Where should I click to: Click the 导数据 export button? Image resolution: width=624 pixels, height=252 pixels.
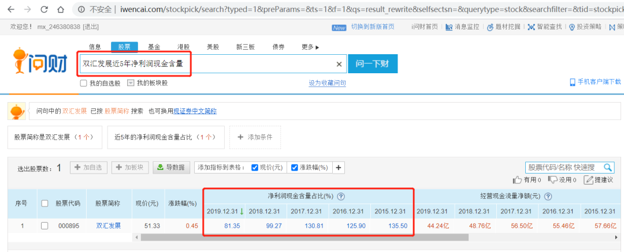click(x=172, y=168)
